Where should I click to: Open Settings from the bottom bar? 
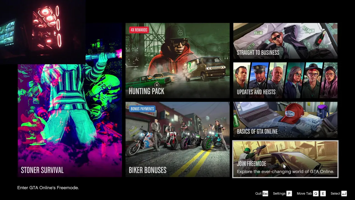279,194
